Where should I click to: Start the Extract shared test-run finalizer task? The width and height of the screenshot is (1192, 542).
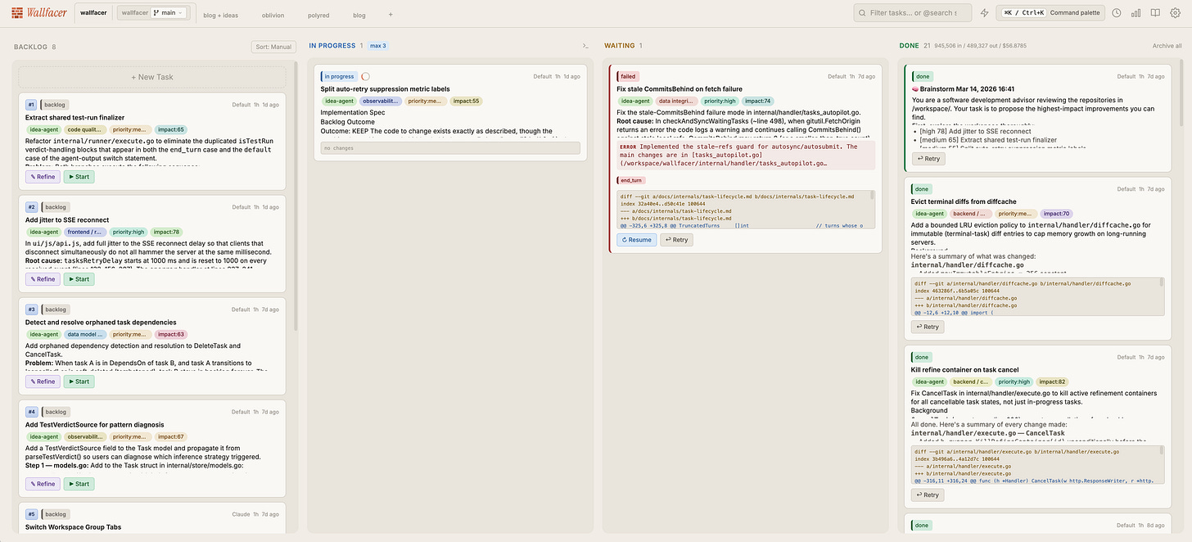tap(79, 177)
